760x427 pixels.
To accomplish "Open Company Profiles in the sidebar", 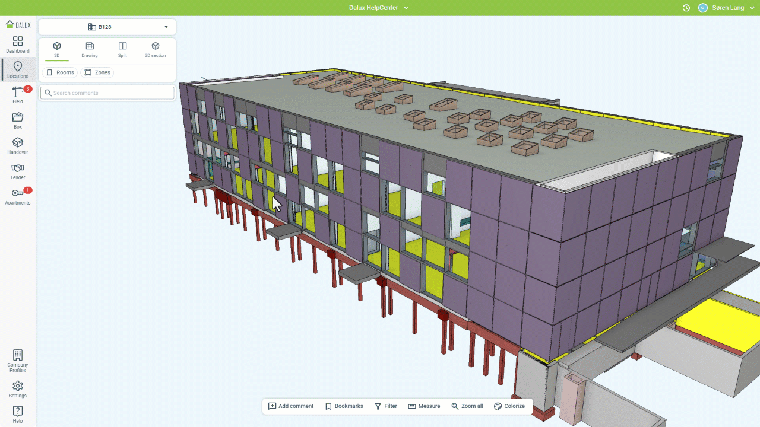I will (18, 361).
